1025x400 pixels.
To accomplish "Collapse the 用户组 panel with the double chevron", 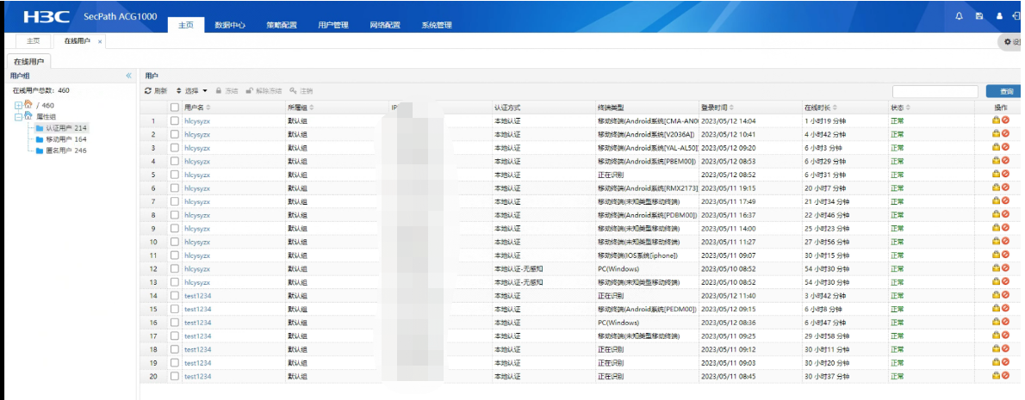I will coord(129,76).
